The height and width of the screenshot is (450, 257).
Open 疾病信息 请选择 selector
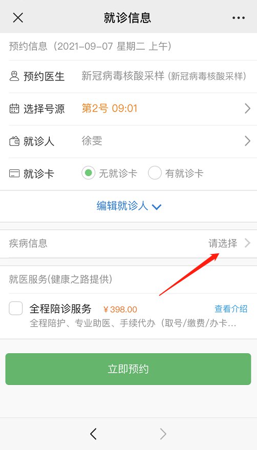pos(229,243)
